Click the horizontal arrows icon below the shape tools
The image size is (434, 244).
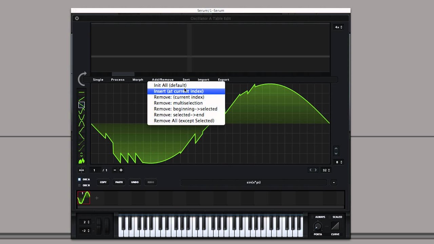click(81, 170)
